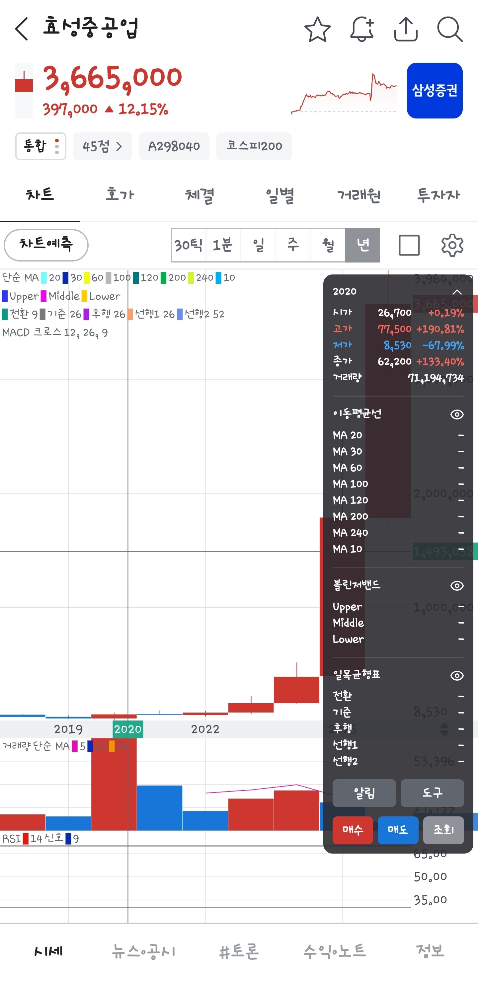Select the 년 yearly chart interval
This screenshot has height=981, width=478.
362,245
